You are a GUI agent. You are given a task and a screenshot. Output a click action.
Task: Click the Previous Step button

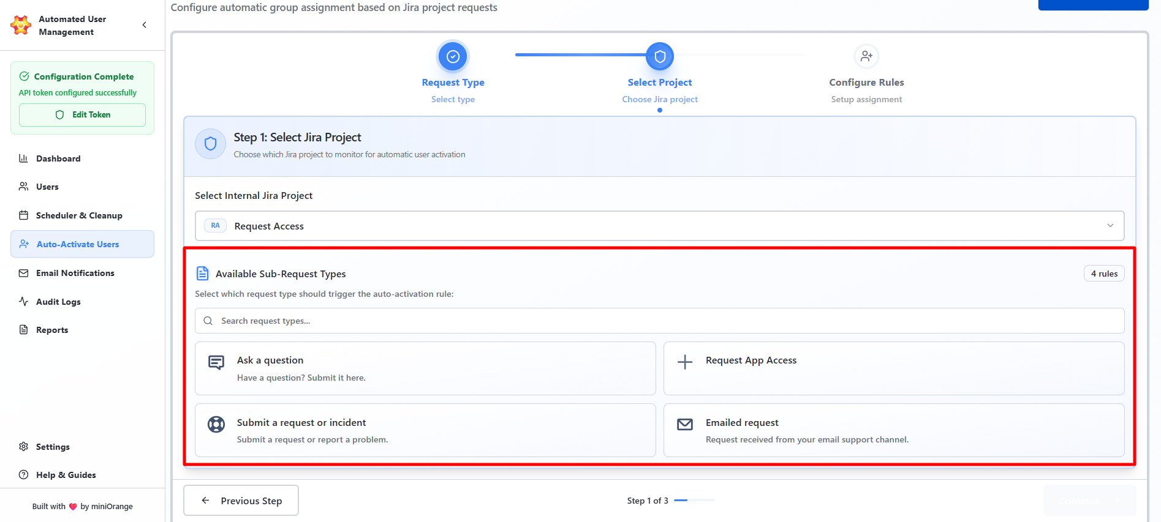point(241,501)
